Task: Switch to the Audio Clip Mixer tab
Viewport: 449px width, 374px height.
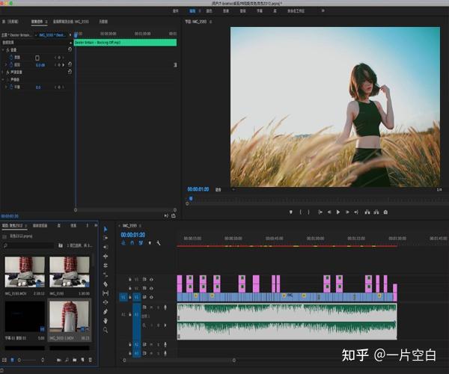Action: (x=71, y=22)
